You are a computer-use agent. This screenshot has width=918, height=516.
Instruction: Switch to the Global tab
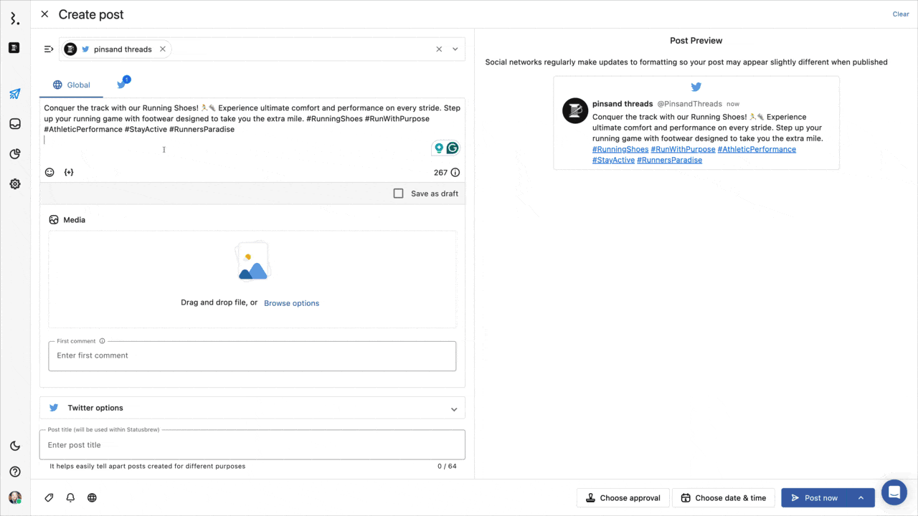71,85
